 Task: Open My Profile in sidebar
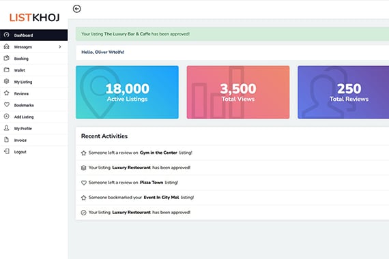(33, 128)
